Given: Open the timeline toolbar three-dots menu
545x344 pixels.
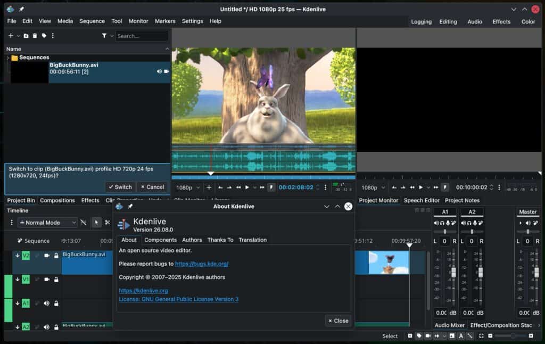Looking at the screenshot, I should point(12,222).
